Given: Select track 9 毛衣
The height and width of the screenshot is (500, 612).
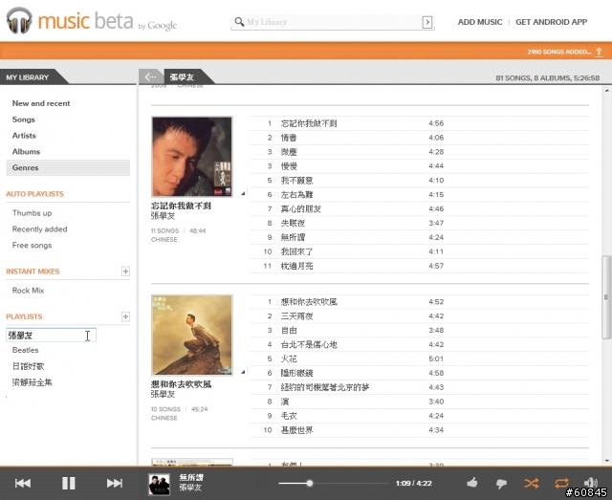Looking at the screenshot, I should click(x=419, y=416).
